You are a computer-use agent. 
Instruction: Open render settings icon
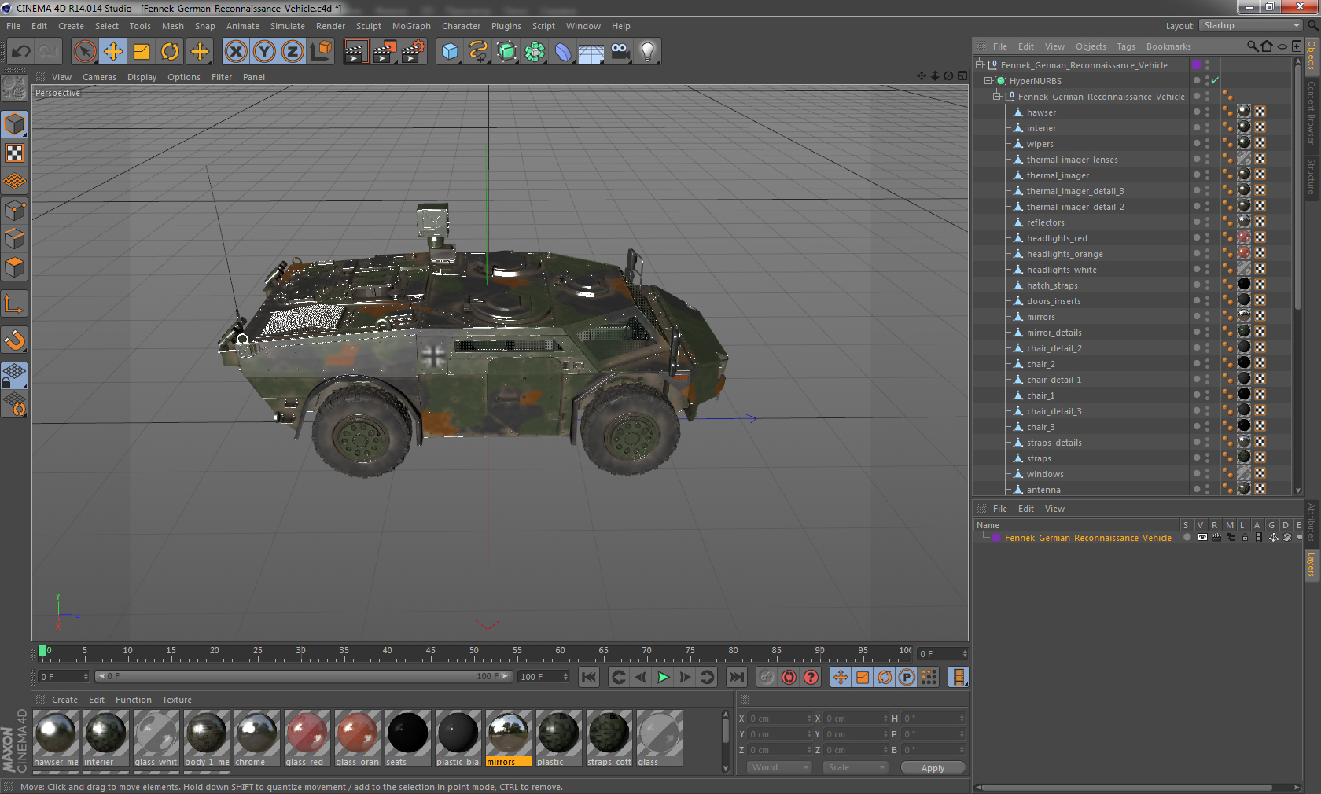pos(414,52)
